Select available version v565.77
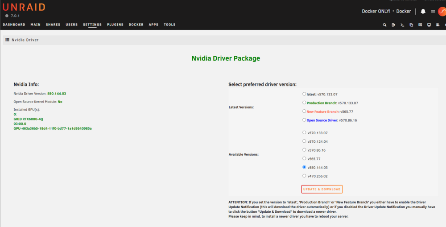This screenshot has width=446, height=227. click(x=304, y=158)
